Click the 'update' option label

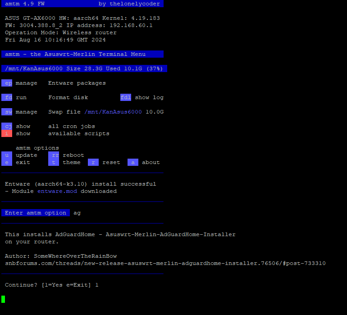coord(27,155)
